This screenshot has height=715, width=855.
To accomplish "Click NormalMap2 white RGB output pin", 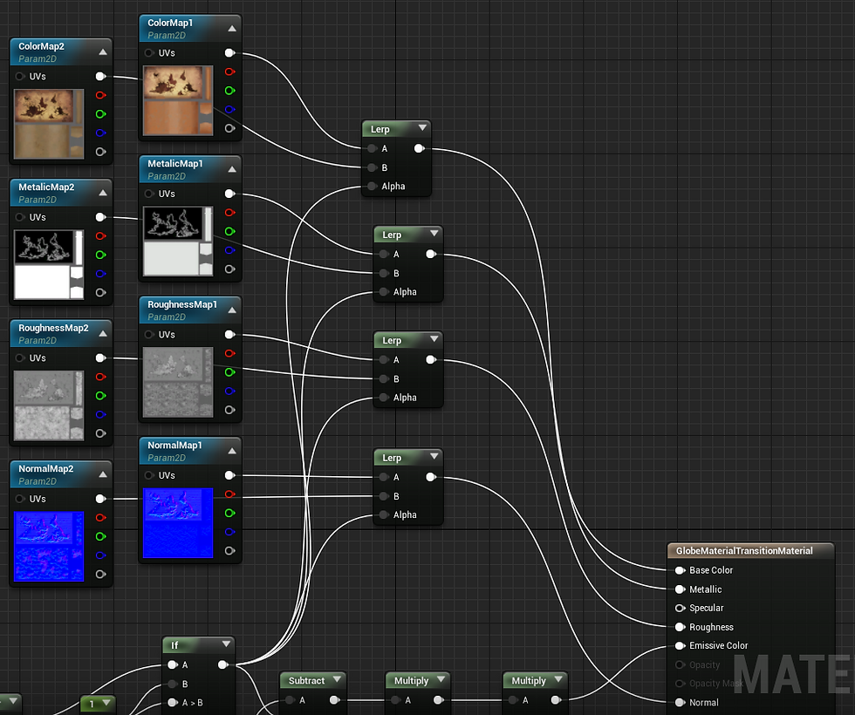I will (x=101, y=499).
